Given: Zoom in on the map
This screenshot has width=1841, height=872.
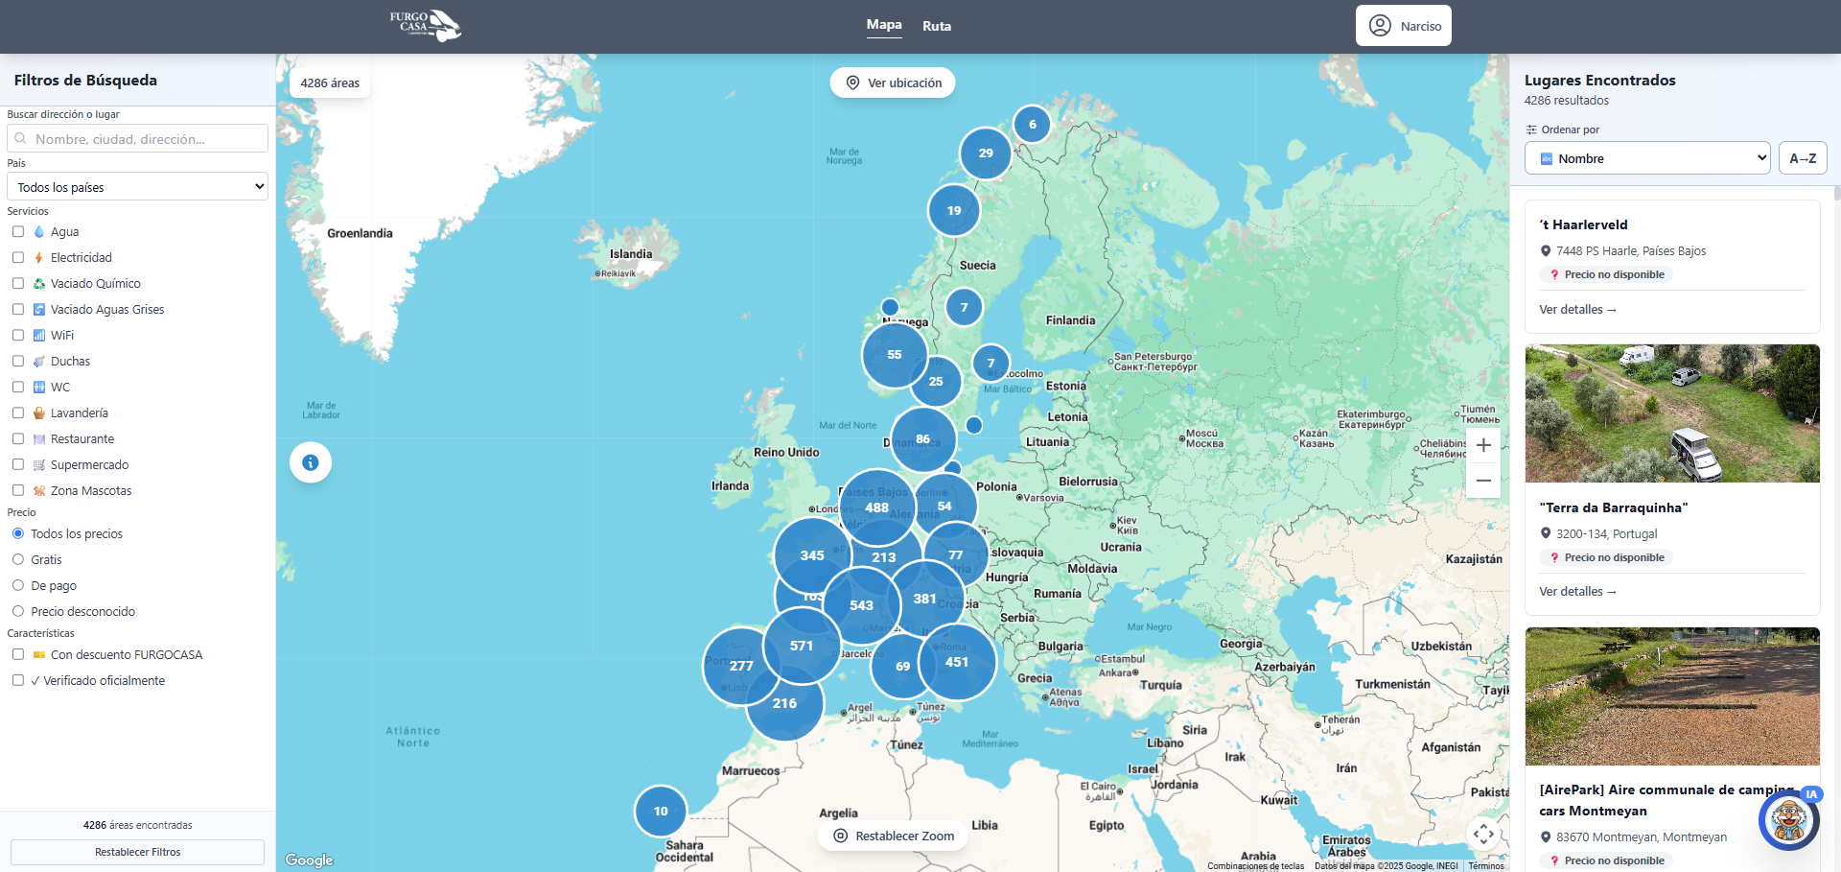Looking at the screenshot, I should [1483, 445].
